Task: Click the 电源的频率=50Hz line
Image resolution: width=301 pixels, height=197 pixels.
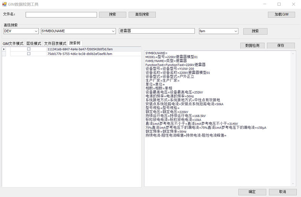Action: click(170, 96)
